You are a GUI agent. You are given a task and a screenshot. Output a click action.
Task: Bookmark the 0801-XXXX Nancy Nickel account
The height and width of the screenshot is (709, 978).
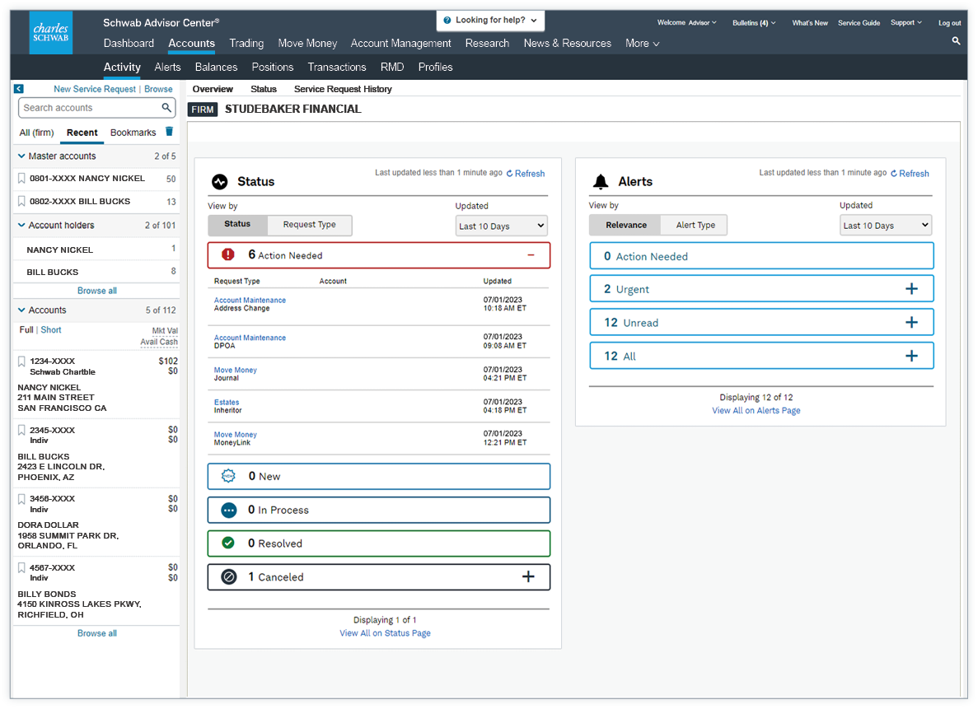click(21, 179)
